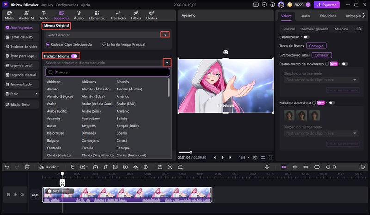
Task: Start Troca de Rostos with Começar
Action: (316, 46)
